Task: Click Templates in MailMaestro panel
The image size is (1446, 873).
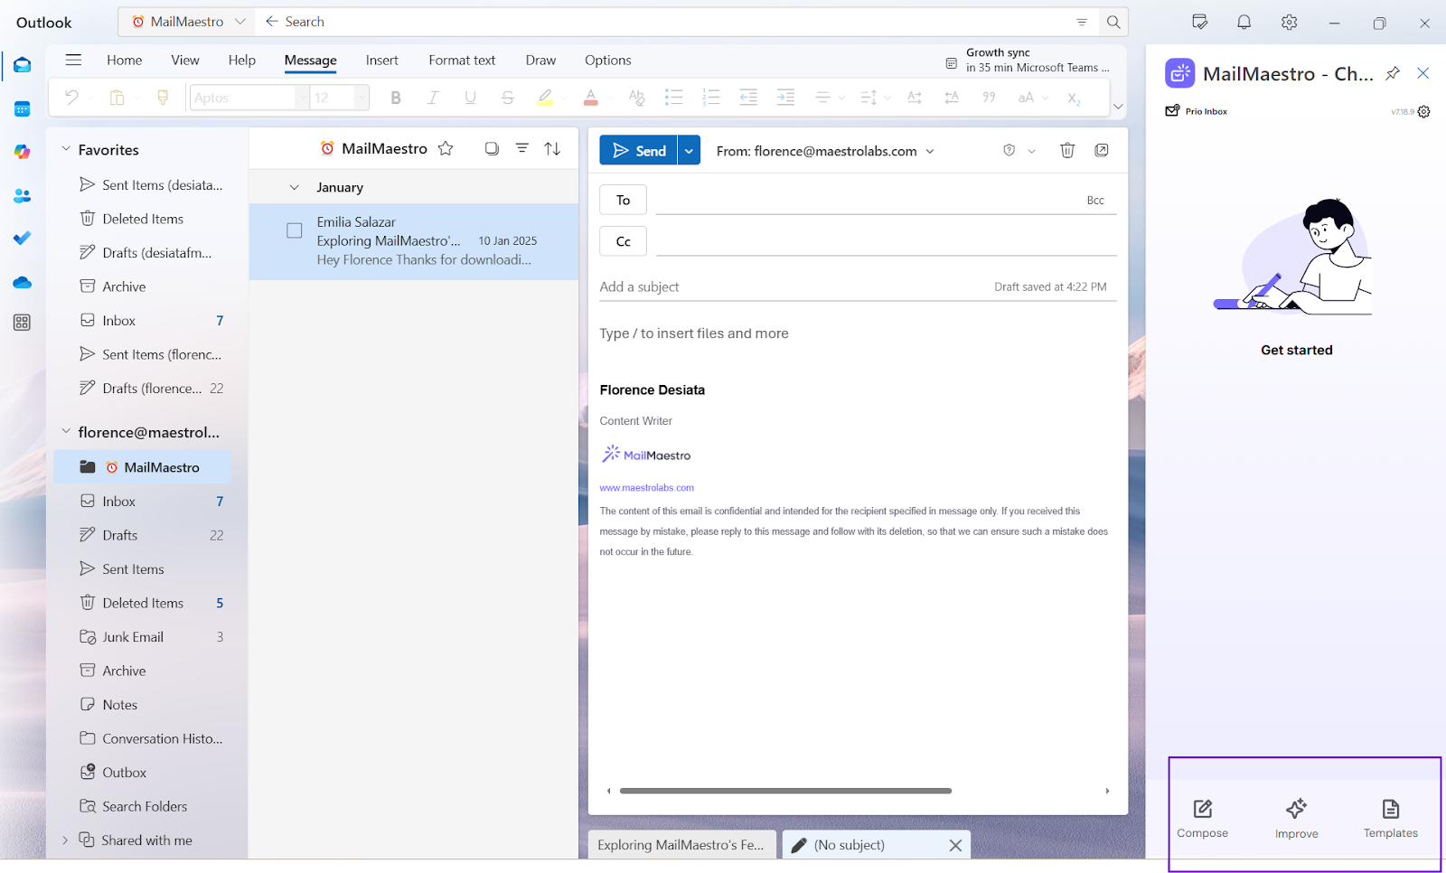Action: pos(1390,819)
